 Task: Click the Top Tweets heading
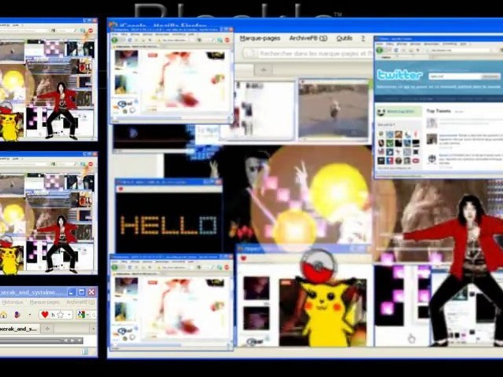coord(439,111)
